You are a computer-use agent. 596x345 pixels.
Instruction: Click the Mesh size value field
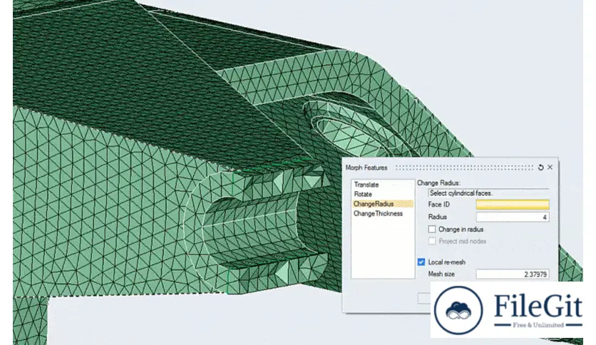[x=513, y=274]
